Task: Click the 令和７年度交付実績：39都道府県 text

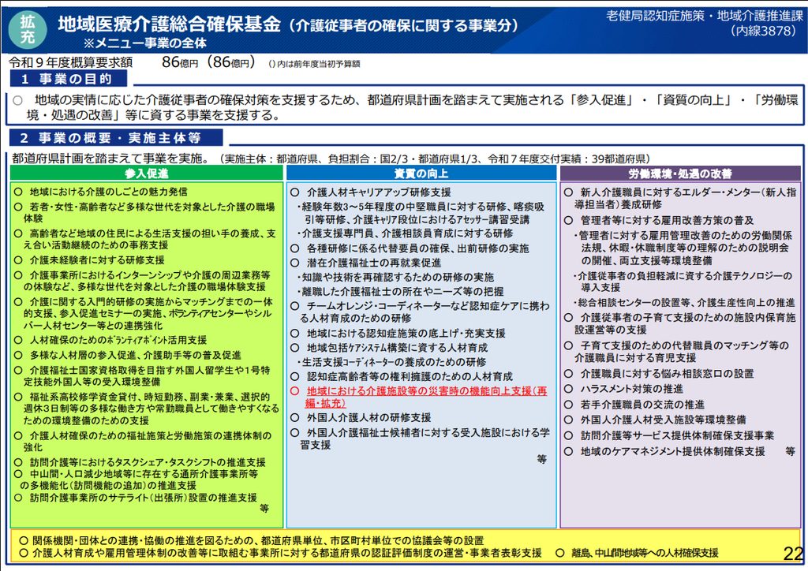Action: click(x=569, y=159)
